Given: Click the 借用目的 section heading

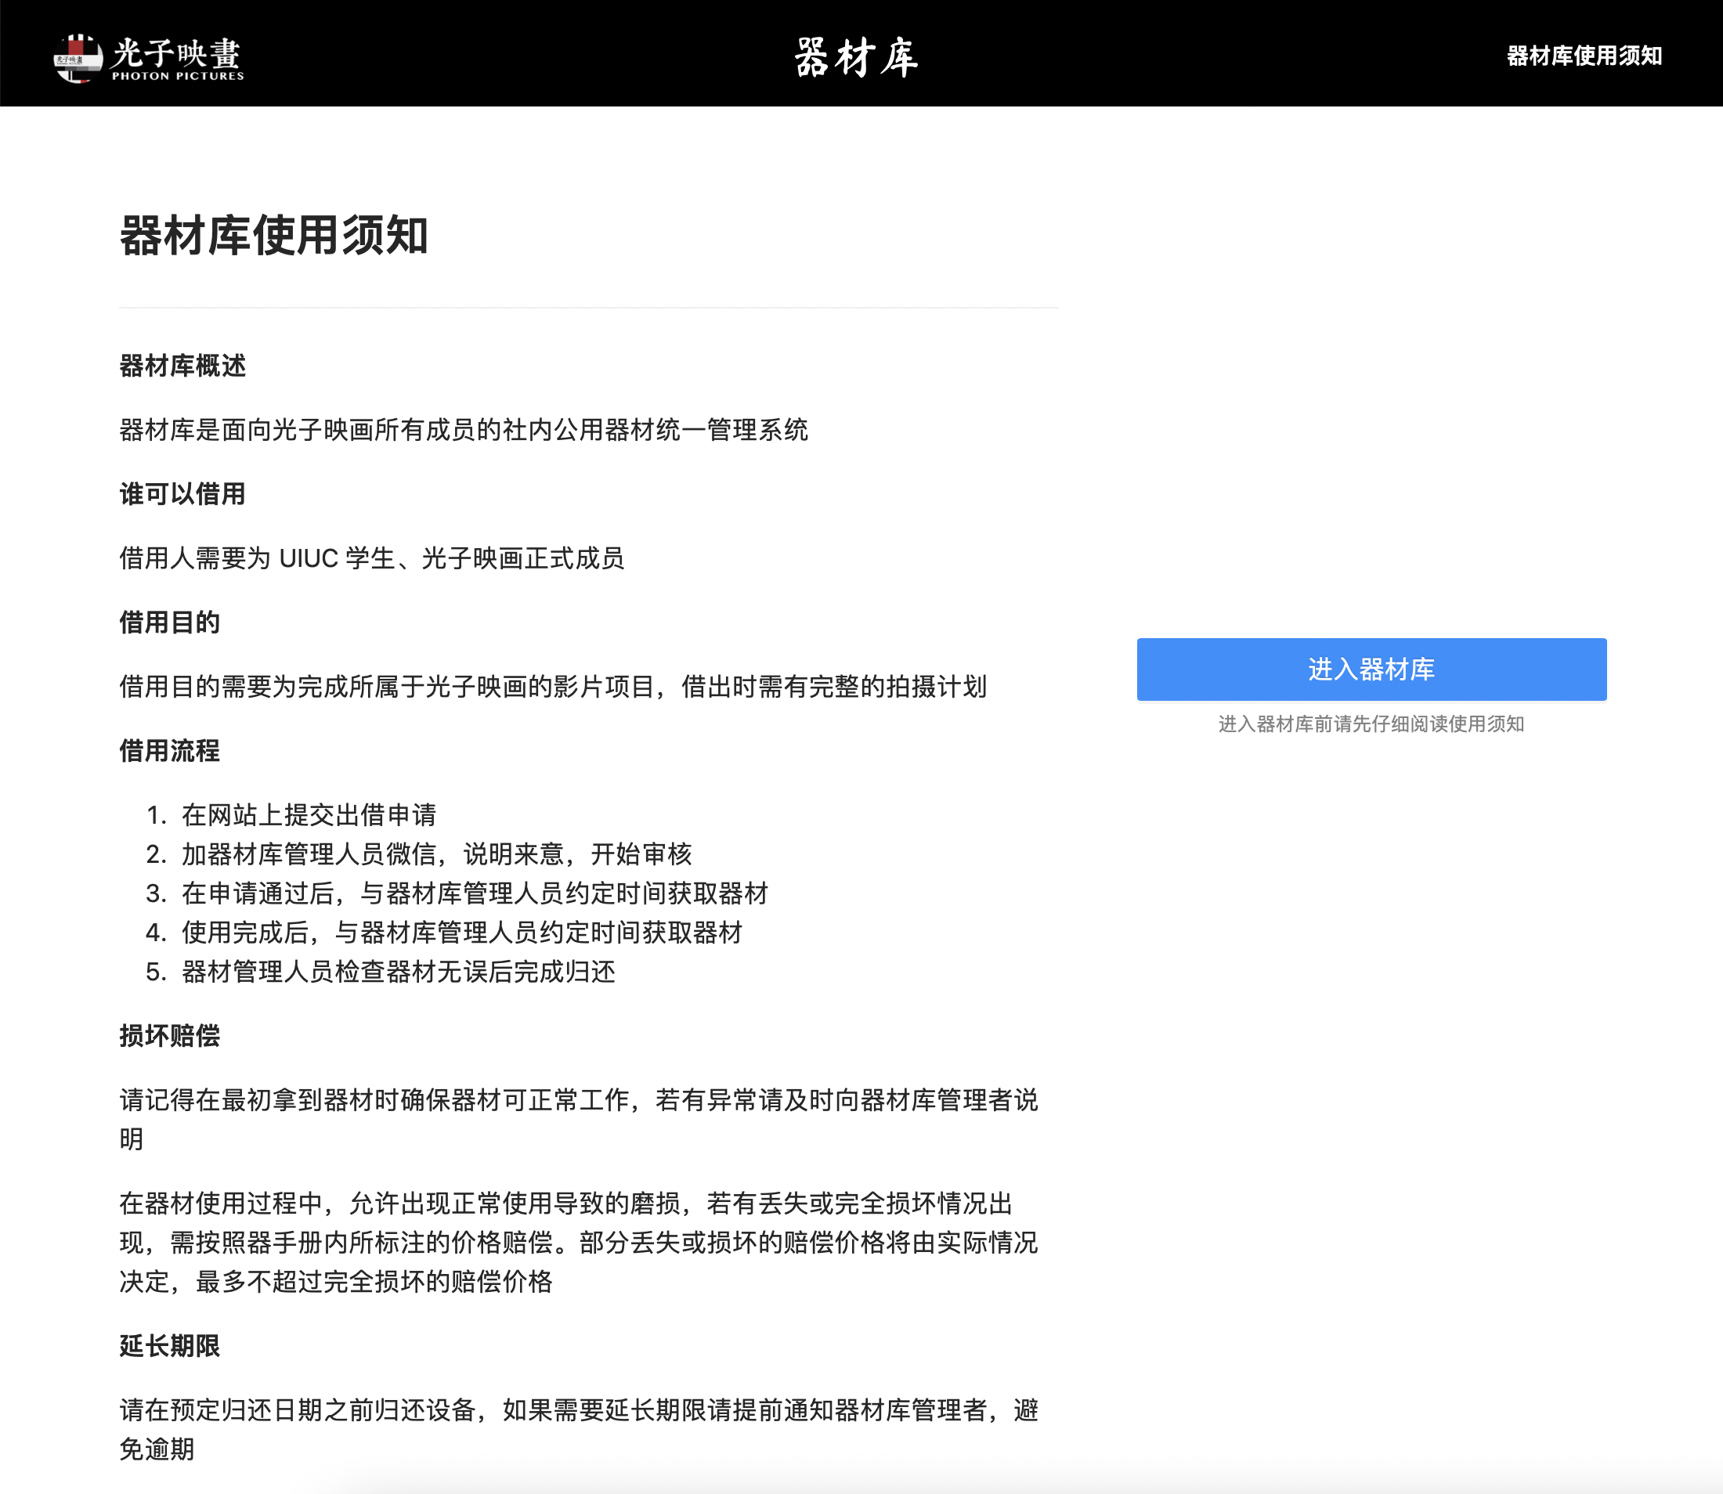Looking at the screenshot, I should click(x=169, y=622).
